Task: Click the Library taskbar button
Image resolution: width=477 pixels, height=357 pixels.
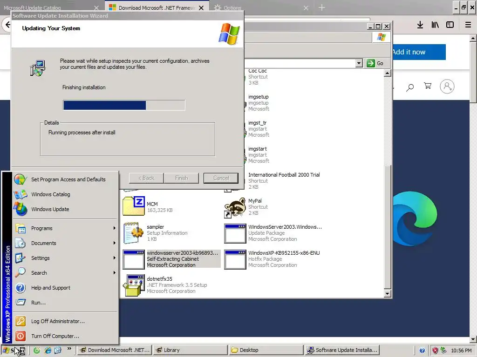Action: [190, 350]
